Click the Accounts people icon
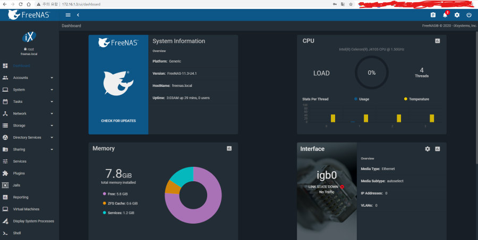The image size is (478, 240). tap(5, 77)
